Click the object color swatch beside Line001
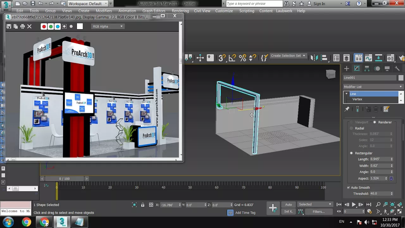The image size is (405, 228). tap(401, 78)
